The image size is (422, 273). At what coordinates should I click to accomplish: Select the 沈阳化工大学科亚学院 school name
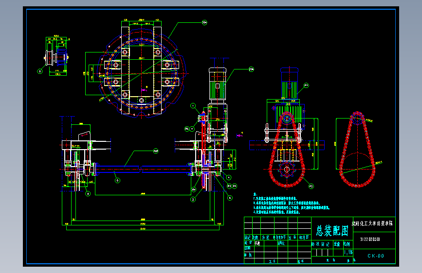tap(372, 223)
